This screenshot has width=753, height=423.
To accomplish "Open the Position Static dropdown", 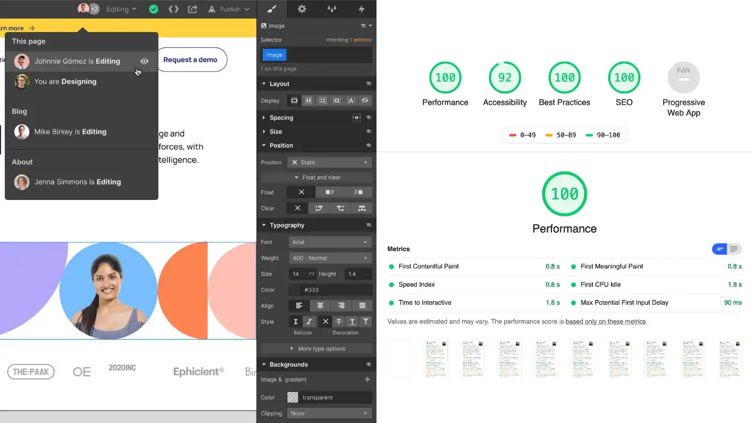I will (x=329, y=162).
